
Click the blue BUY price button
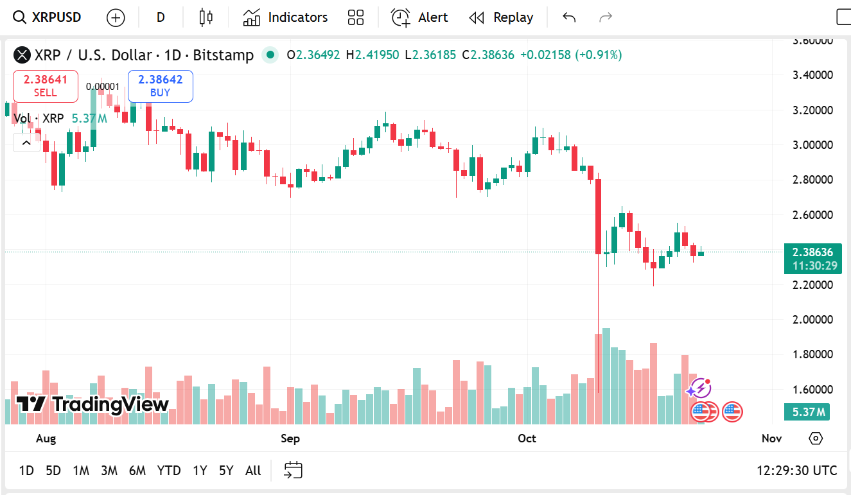pyautogui.click(x=161, y=86)
